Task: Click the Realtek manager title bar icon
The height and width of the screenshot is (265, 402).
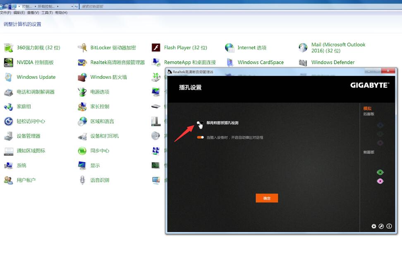Action: click(170, 72)
